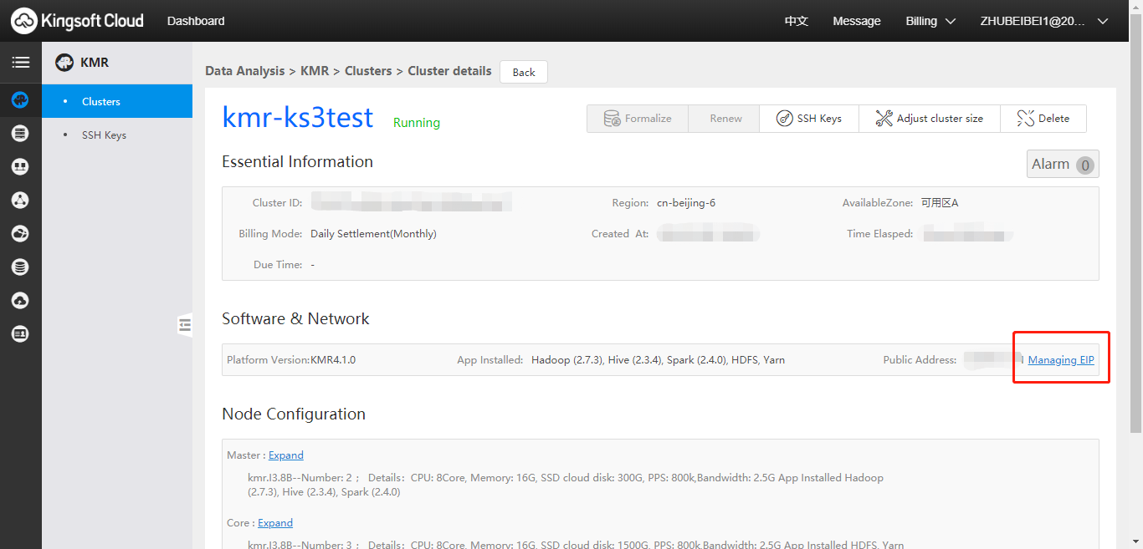
Task: Click the SSH Keys toolbar button
Action: [809, 119]
